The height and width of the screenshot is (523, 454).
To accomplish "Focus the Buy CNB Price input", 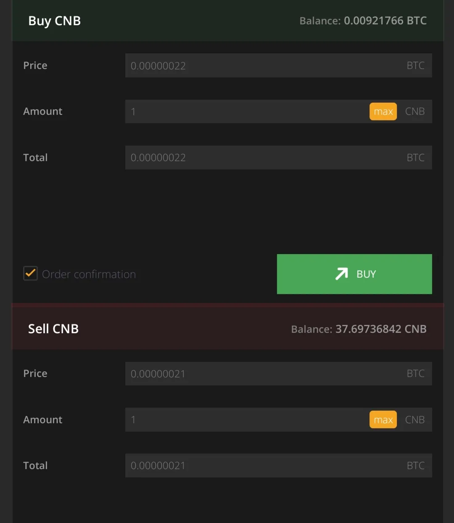I will pyautogui.click(x=278, y=65).
